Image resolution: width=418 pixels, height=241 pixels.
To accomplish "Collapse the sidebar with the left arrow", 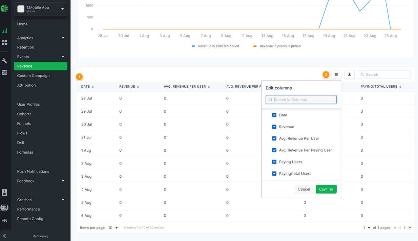I will [x=4, y=236].
